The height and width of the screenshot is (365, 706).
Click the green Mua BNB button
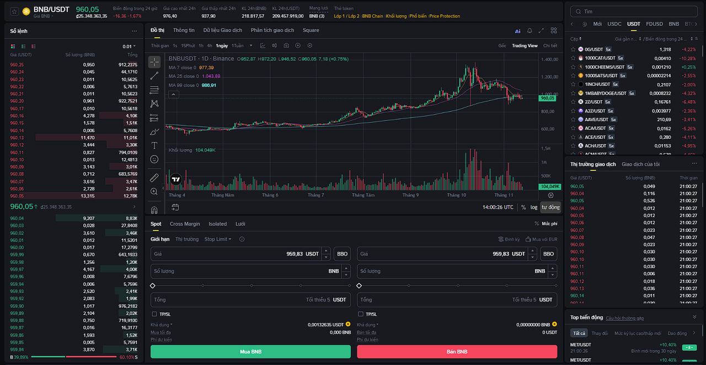[250, 352]
